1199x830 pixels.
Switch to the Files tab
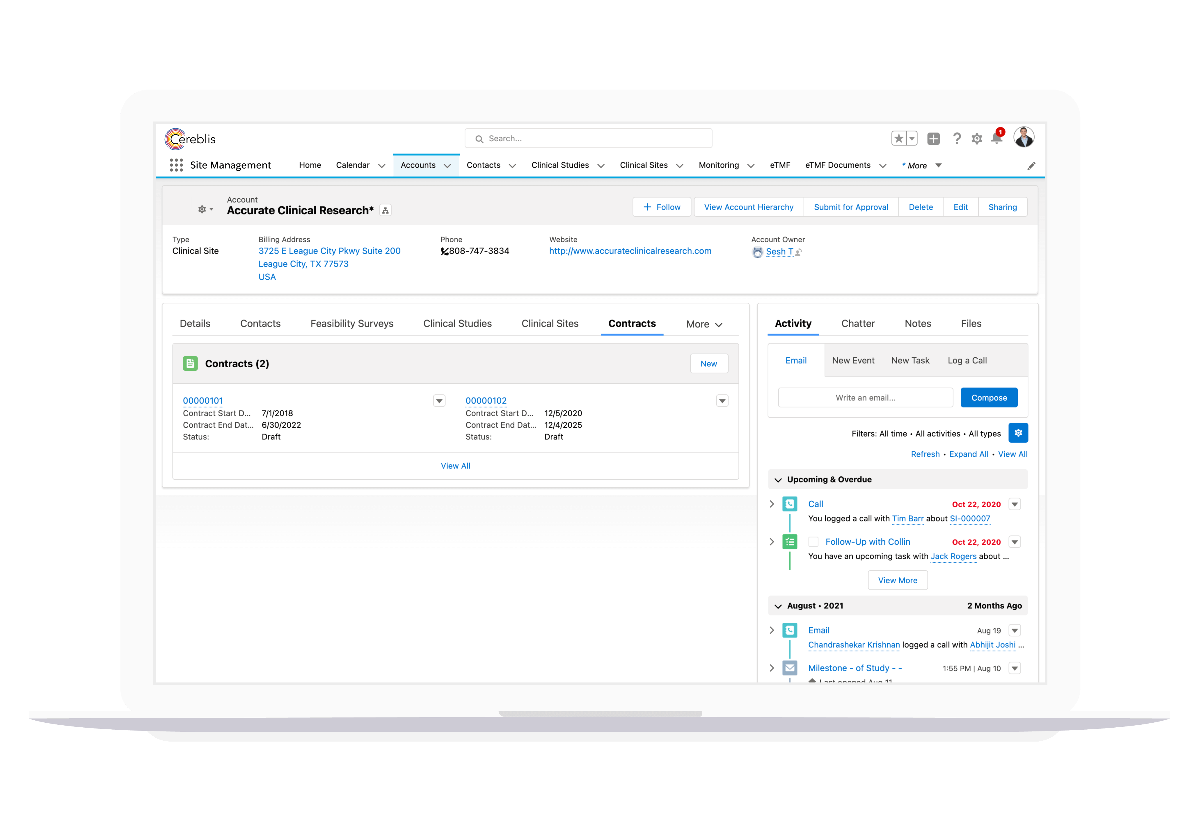pyautogui.click(x=971, y=323)
